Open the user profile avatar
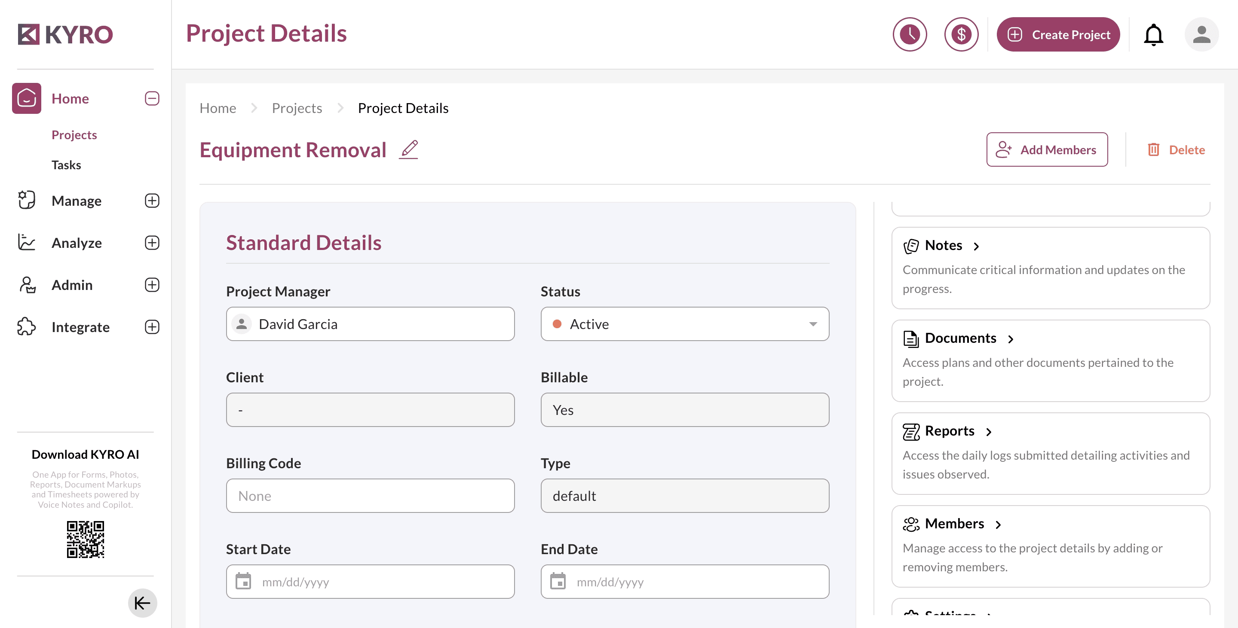Screen dimensions: 1238x628 click(x=1201, y=34)
